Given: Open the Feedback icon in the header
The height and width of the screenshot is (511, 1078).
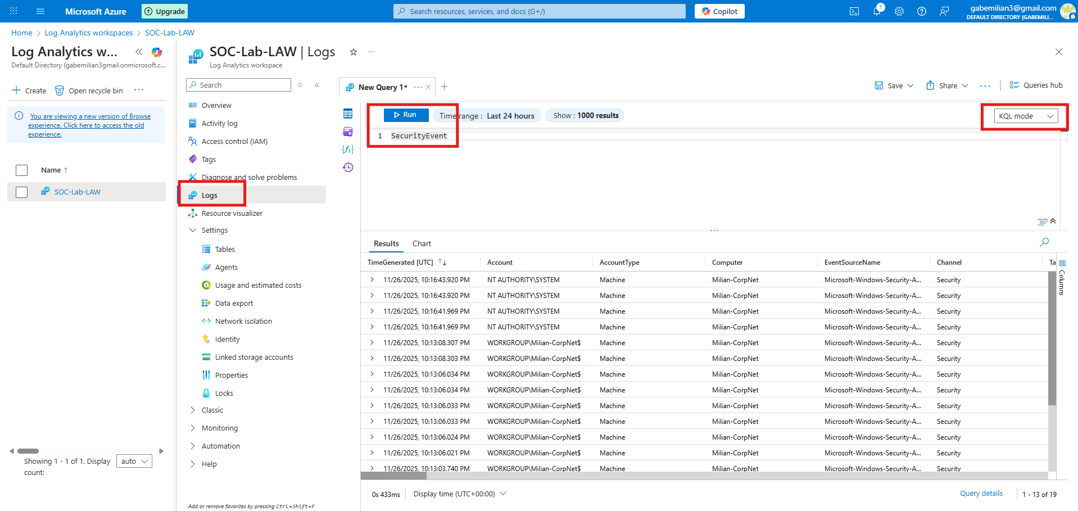Looking at the screenshot, I should coord(944,11).
